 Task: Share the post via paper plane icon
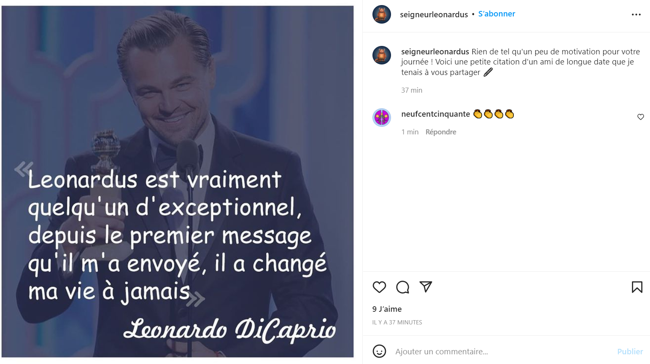426,286
